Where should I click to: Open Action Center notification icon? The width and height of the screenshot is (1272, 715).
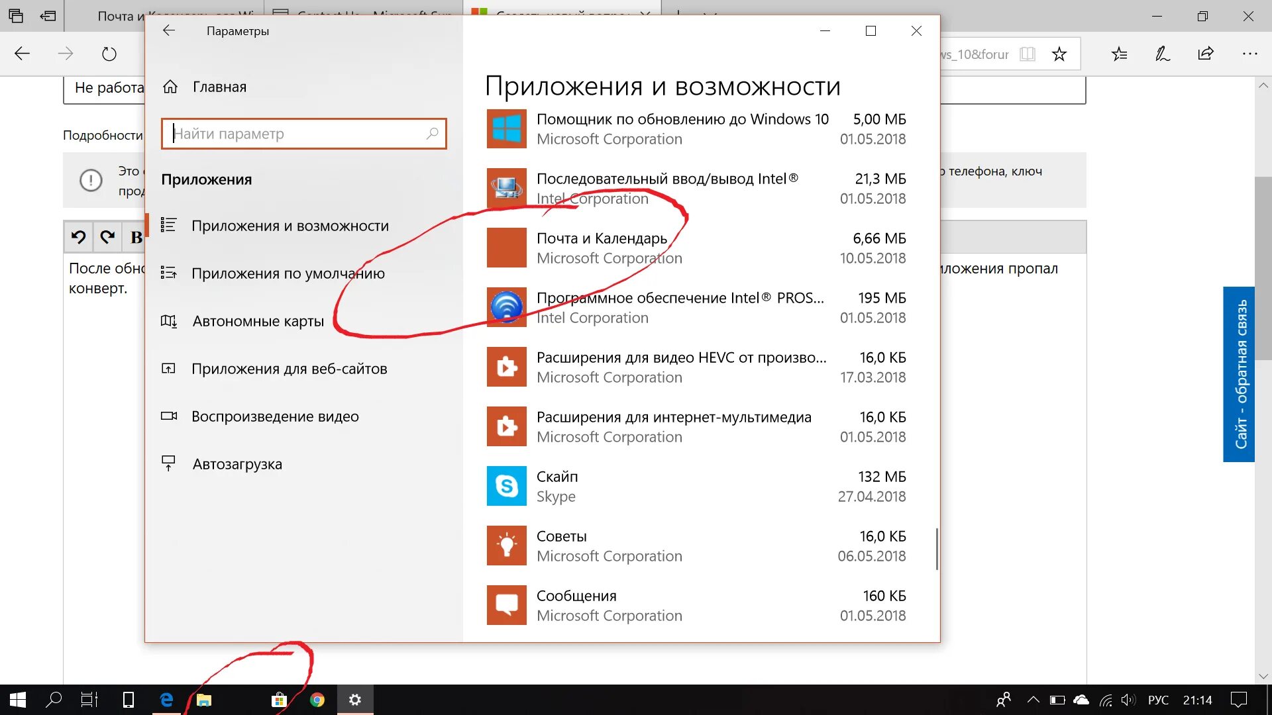1238,700
